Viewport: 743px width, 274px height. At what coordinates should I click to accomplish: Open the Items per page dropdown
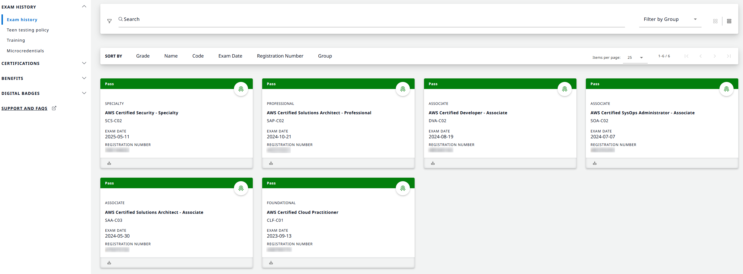pos(635,58)
